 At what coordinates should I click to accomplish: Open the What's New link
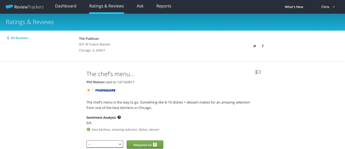pos(294,7)
